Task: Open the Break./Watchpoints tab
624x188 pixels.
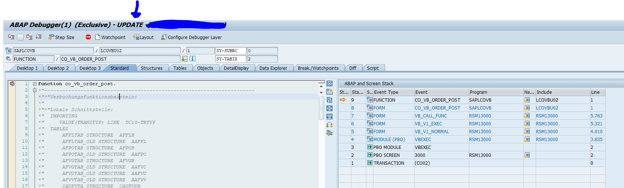Action: click(x=318, y=68)
